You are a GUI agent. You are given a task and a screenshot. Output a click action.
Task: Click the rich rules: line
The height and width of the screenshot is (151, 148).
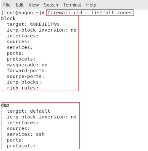click(x=23, y=88)
